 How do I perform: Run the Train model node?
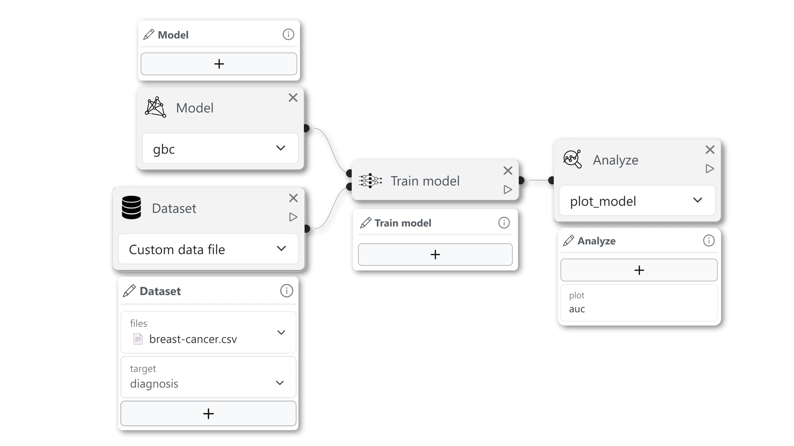pyautogui.click(x=507, y=189)
